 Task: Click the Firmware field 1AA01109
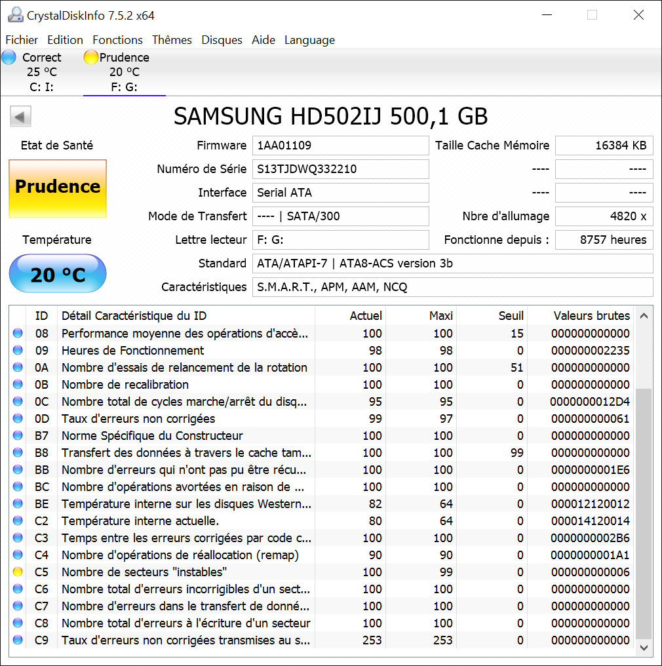341,146
